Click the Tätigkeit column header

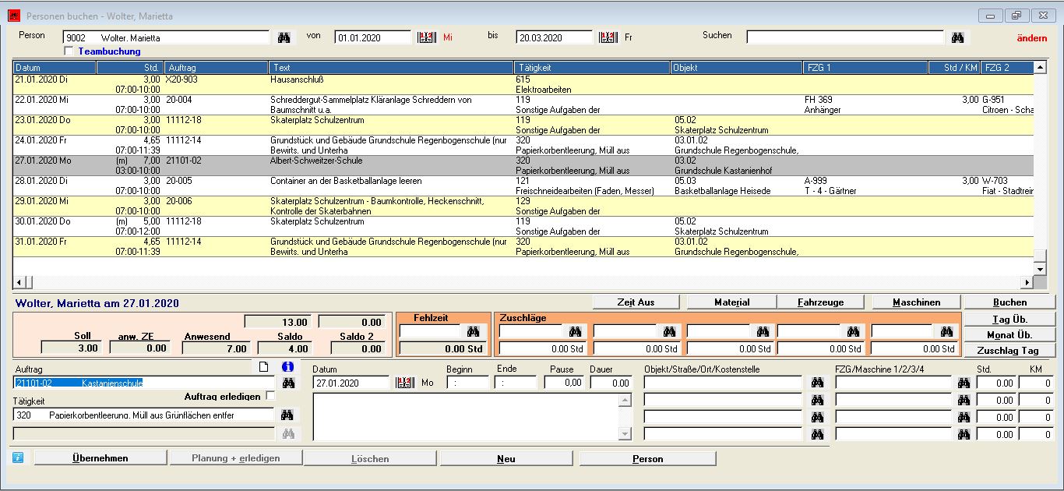tap(592, 68)
